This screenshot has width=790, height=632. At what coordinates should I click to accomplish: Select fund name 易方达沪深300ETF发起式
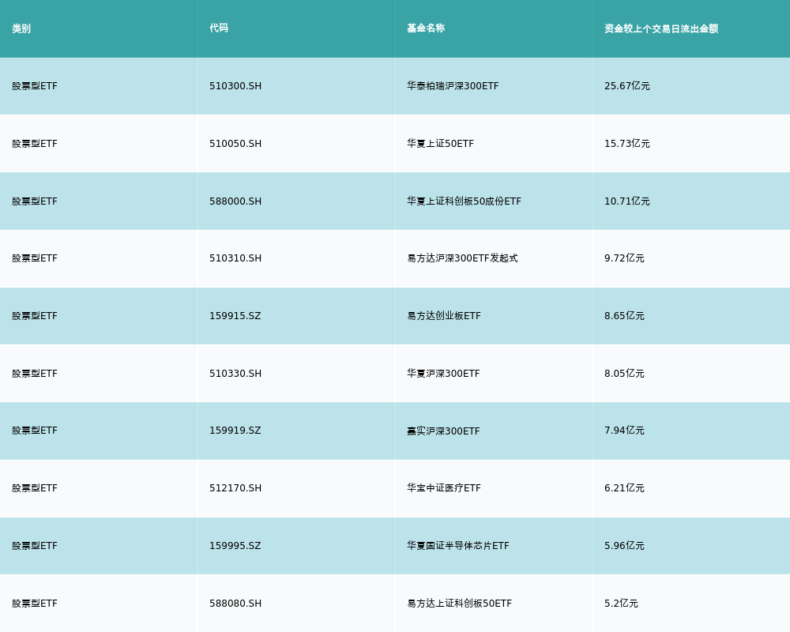[462, 258]
